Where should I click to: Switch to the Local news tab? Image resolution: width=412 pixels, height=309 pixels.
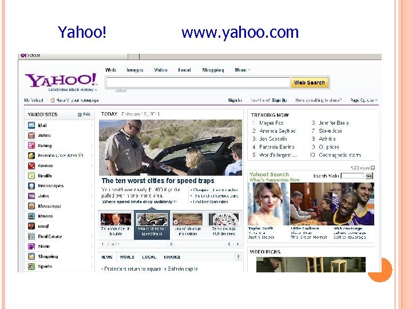tap(149, 257)
